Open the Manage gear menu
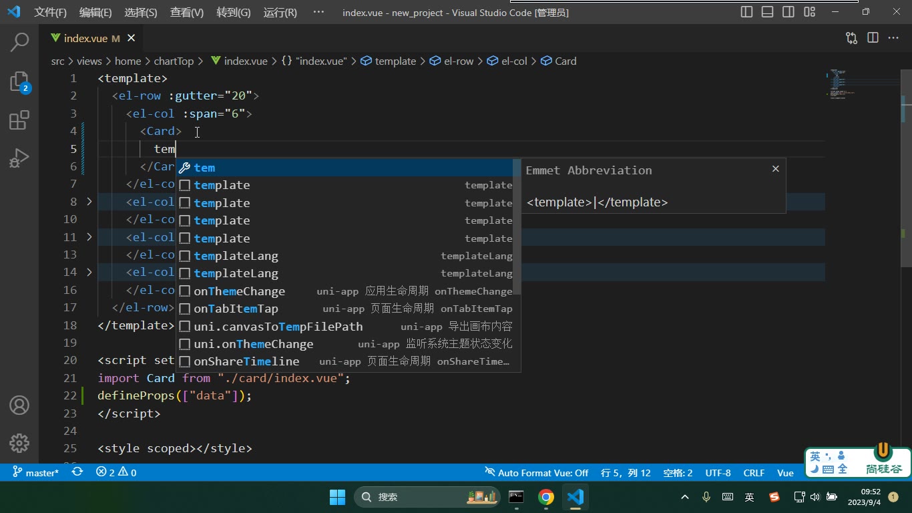912x513 pixels. [x=19, y=443]
